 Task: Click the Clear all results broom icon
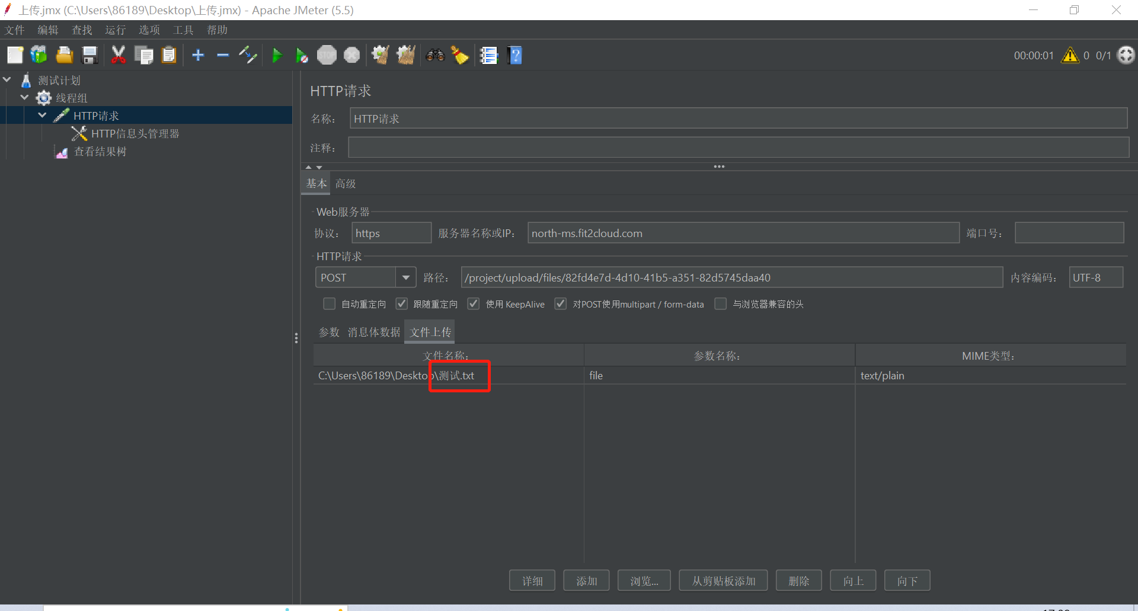[405, 55]
